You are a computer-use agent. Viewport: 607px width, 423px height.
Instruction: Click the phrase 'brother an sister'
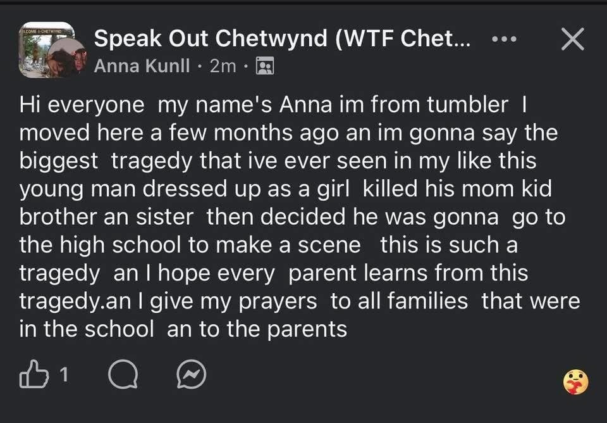tap(106, 217)
